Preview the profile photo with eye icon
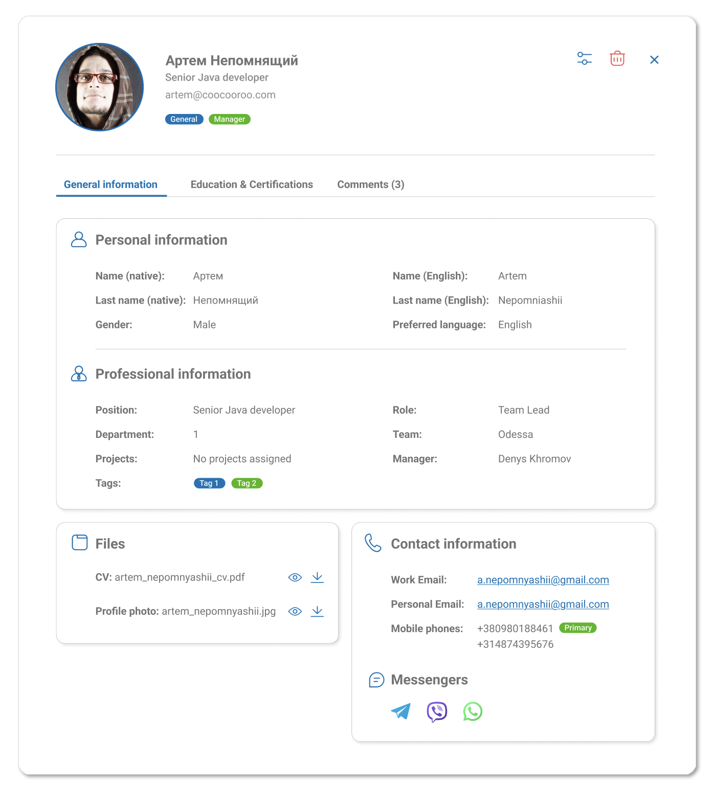Image resolution: width=712 pixels, height=792 pixels. (x=295, y=612)
